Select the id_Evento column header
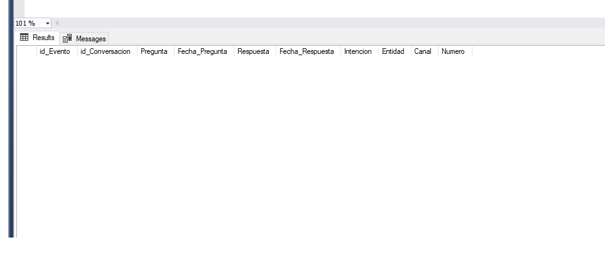605x272 pixels. tap(55, 51)
